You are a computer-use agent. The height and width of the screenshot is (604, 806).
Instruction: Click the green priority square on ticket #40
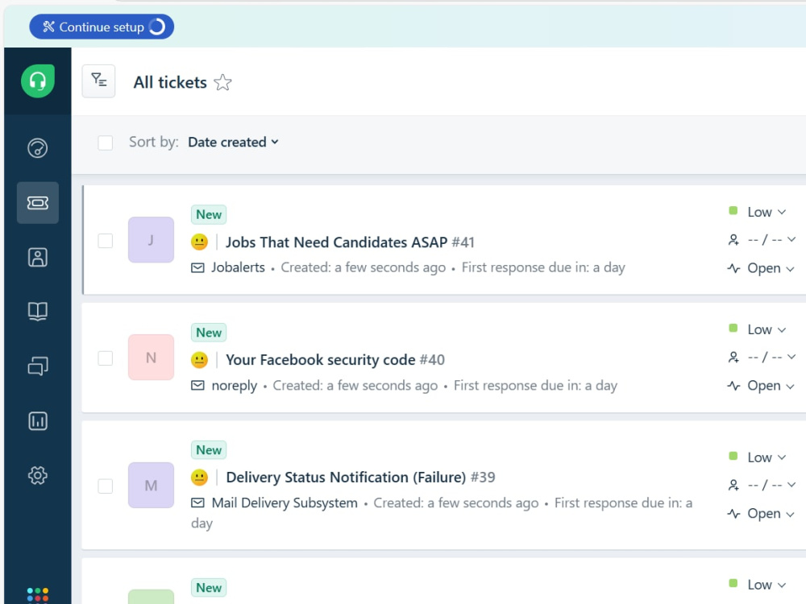pyautogui.click(x=733, y=329)
